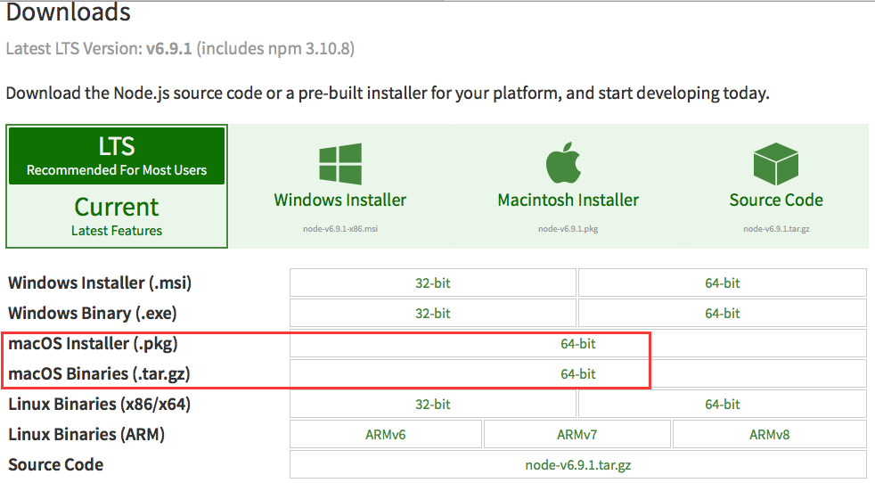The image size is (875, 483).
Task: Download ARMv8 Linux Binaries
Action: tap(770, 434)
